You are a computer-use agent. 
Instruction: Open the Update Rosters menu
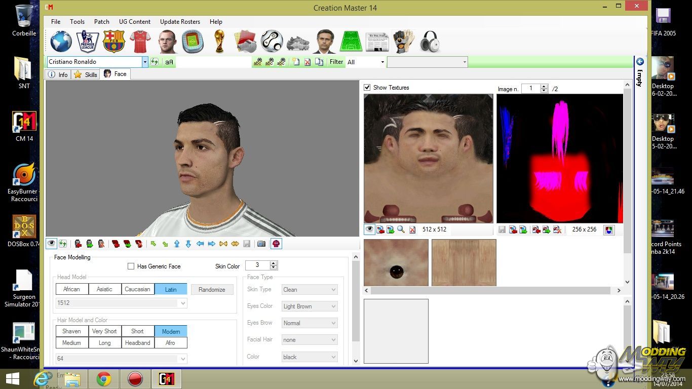[x=180, y=22]
